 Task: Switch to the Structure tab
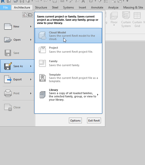(x=41, y=7)
